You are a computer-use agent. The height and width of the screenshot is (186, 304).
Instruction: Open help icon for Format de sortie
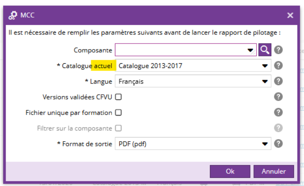279,143
